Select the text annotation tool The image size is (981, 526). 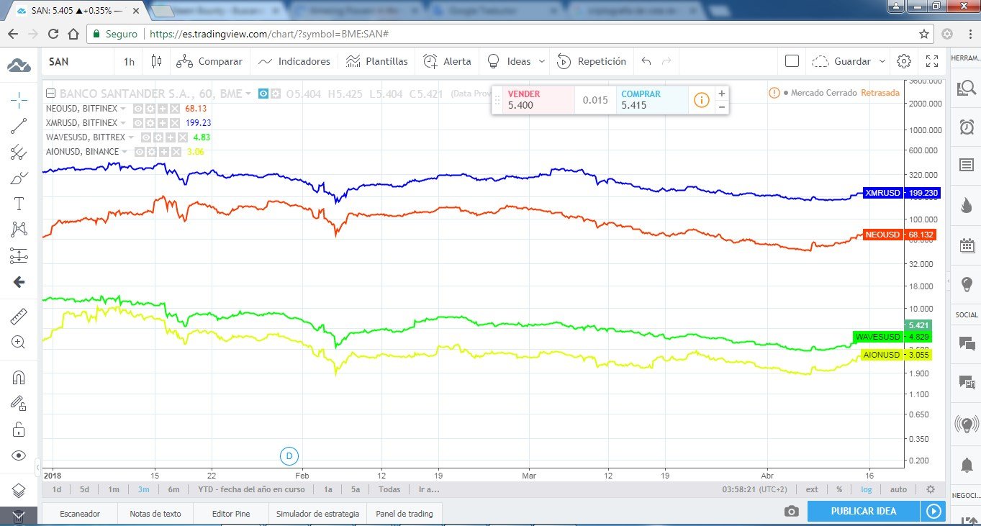pyautogui.click(x=19, y=204)
